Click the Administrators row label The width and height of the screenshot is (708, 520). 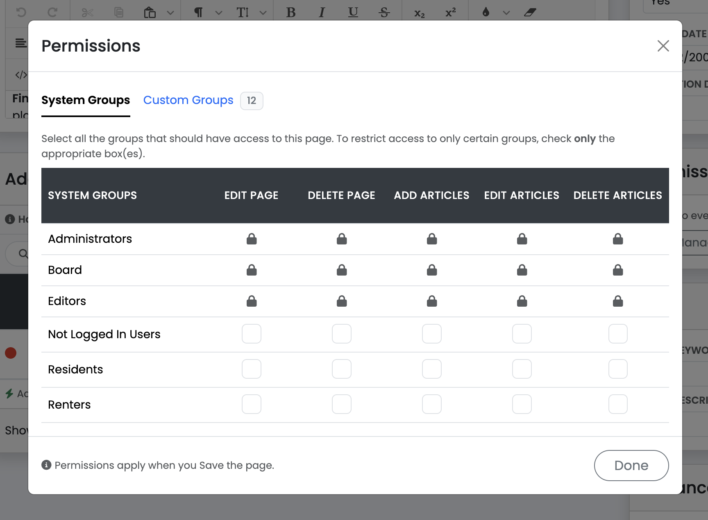coord(90,239)
